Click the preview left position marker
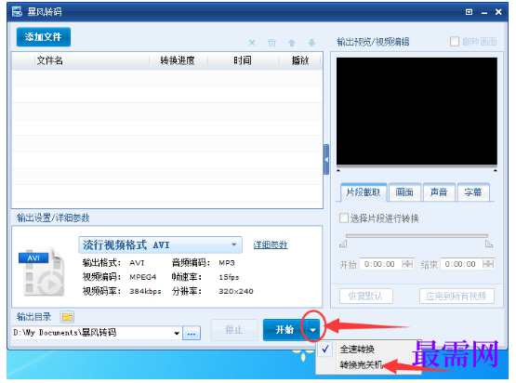The width and height of the screenshot is (516, 383). (338, 170)
